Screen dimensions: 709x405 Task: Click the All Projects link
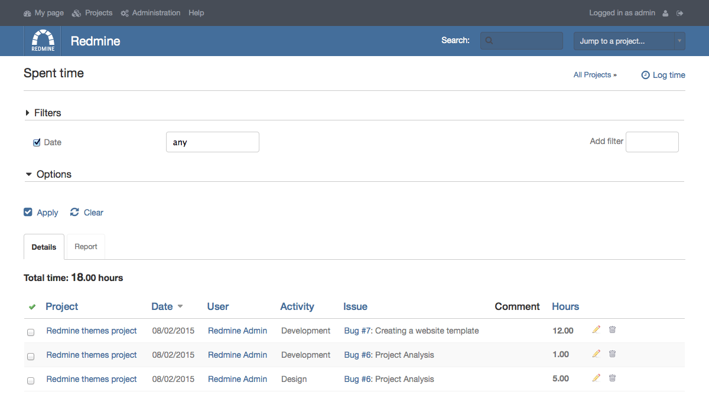(595, 75)
